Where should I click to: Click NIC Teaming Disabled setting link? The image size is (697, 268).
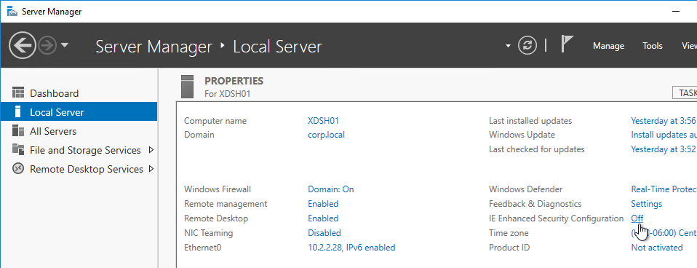324,233
